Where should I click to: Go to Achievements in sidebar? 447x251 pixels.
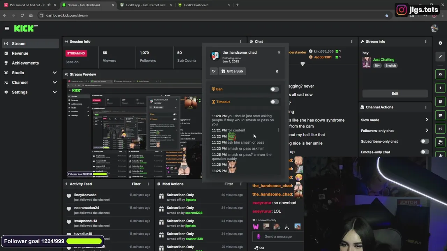[x=30, y=63]
